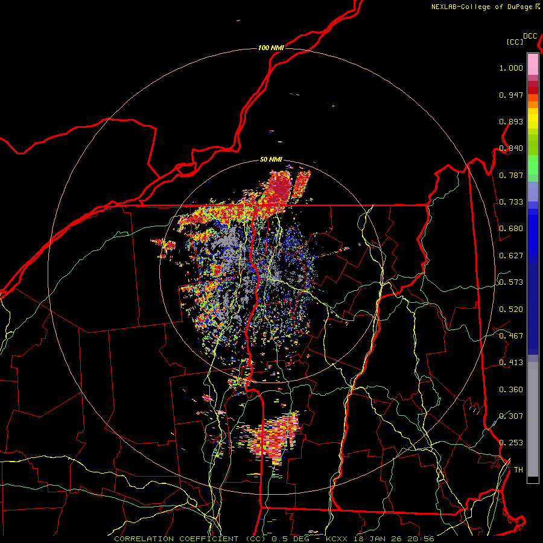Click the 0.467 legend value
The height and width of the screenshot is (543, 543).
[x=511, y=336]
